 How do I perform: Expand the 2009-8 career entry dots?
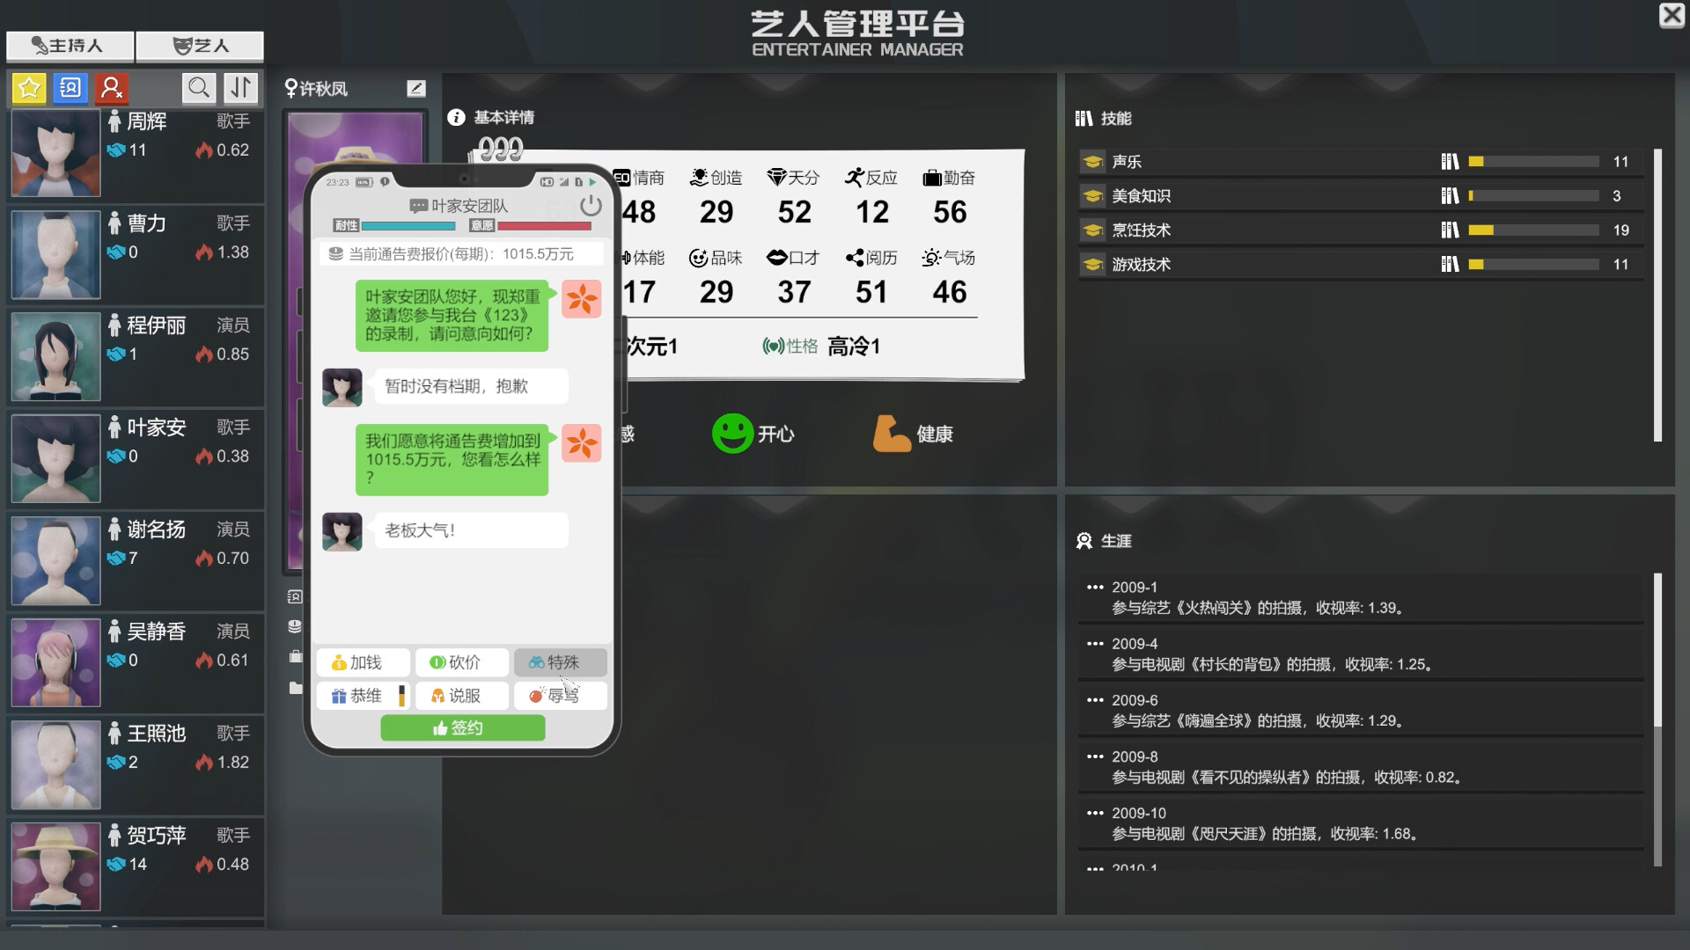(x=1095, y=756)
